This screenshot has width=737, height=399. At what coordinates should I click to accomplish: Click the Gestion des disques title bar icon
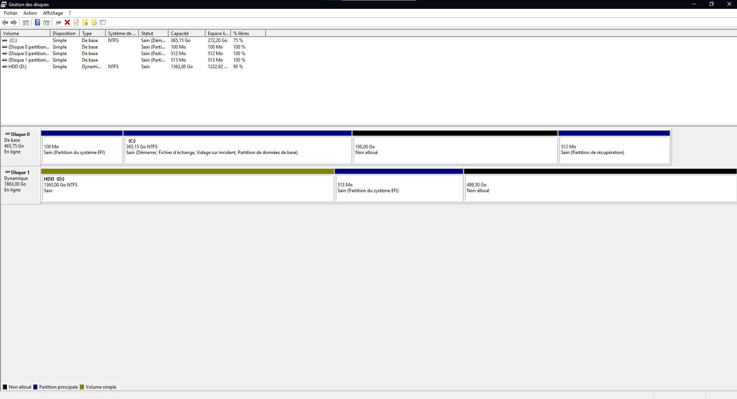pyautogui.click(x=4, y=4)
